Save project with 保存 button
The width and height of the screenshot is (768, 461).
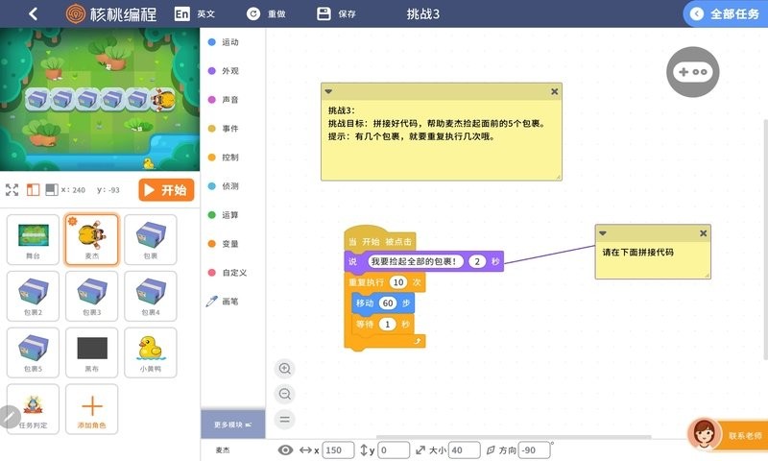336,14
